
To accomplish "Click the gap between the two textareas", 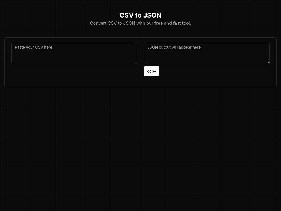I will point(140,53).
